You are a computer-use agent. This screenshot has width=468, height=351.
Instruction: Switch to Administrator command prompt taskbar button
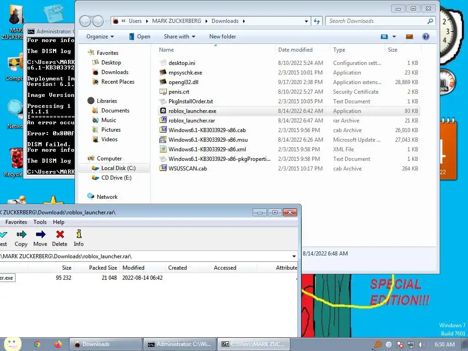click(180, 344)
